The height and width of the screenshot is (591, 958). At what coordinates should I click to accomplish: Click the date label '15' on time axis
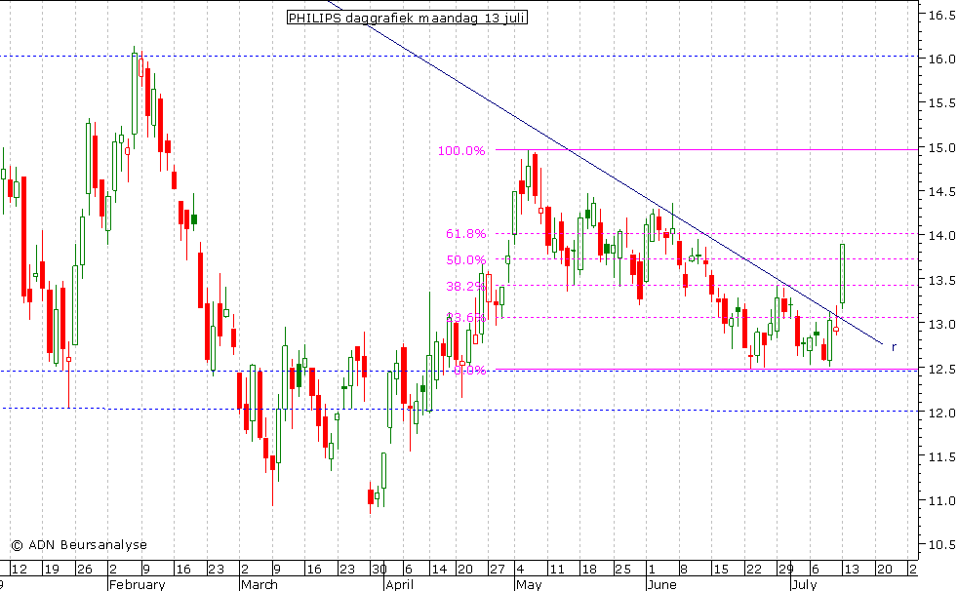click(x=721, y=570)
